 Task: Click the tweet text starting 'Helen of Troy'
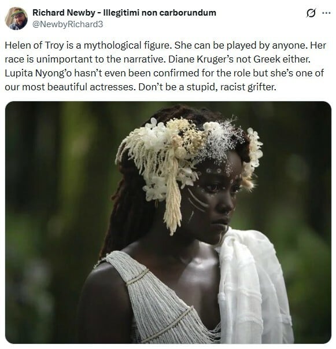coord(165,66)
